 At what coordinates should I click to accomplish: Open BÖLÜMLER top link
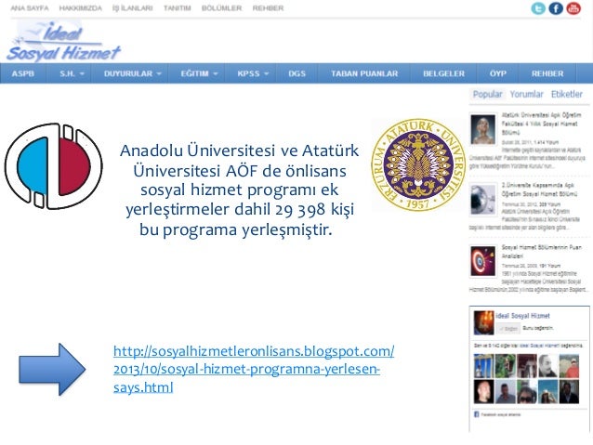coord(221,8)
